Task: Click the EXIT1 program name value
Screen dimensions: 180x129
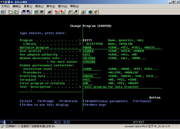Action: point(87,40)
